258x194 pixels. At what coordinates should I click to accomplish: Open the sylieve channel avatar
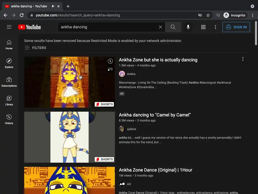coord(122,129)
